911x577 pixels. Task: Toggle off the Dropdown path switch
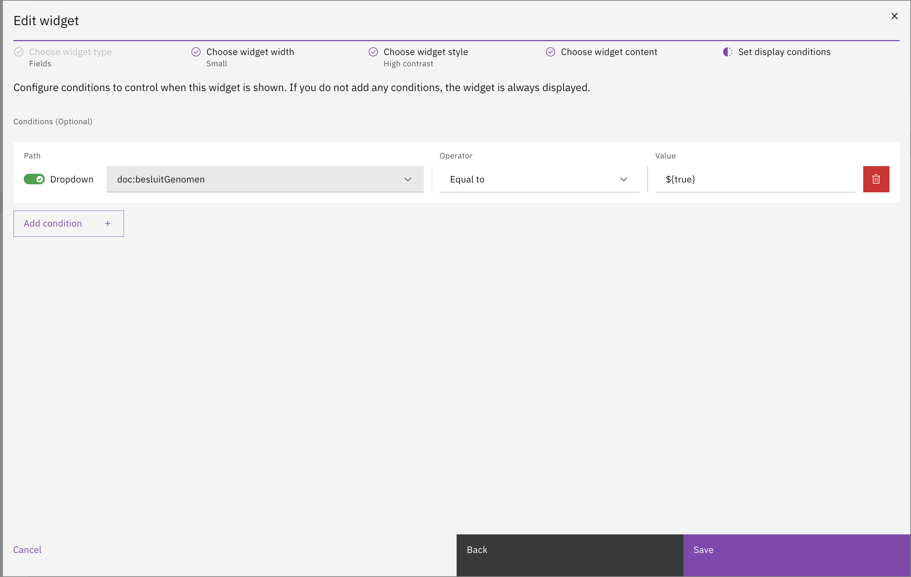coord(34,179)
